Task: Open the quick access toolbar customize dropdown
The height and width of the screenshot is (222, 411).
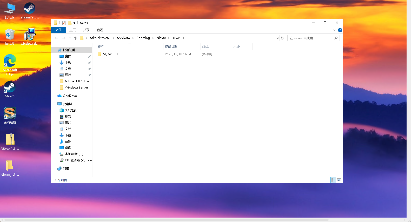Action: pyautogui.click(x=74, y=23)
